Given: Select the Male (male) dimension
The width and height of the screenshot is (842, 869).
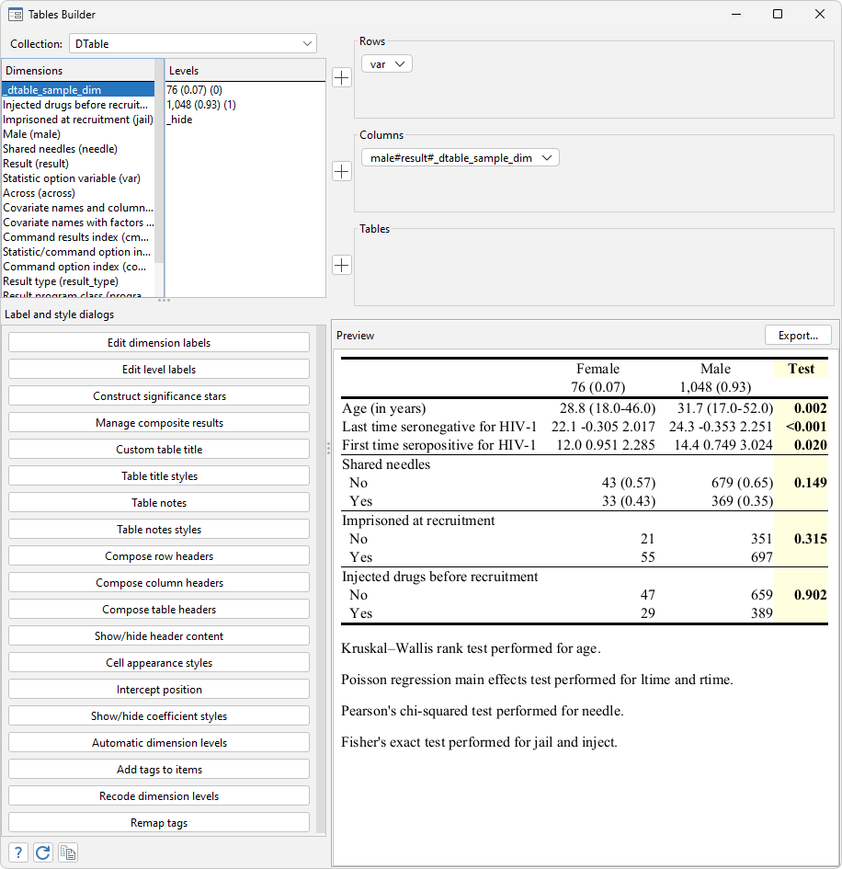Looking at the screenshot, I should 78,133.
